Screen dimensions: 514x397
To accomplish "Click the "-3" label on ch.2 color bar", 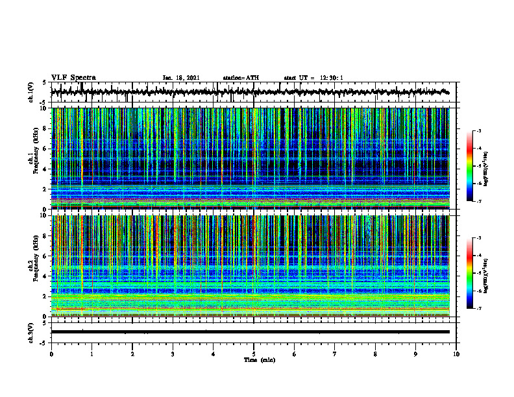I will (478, 238).
